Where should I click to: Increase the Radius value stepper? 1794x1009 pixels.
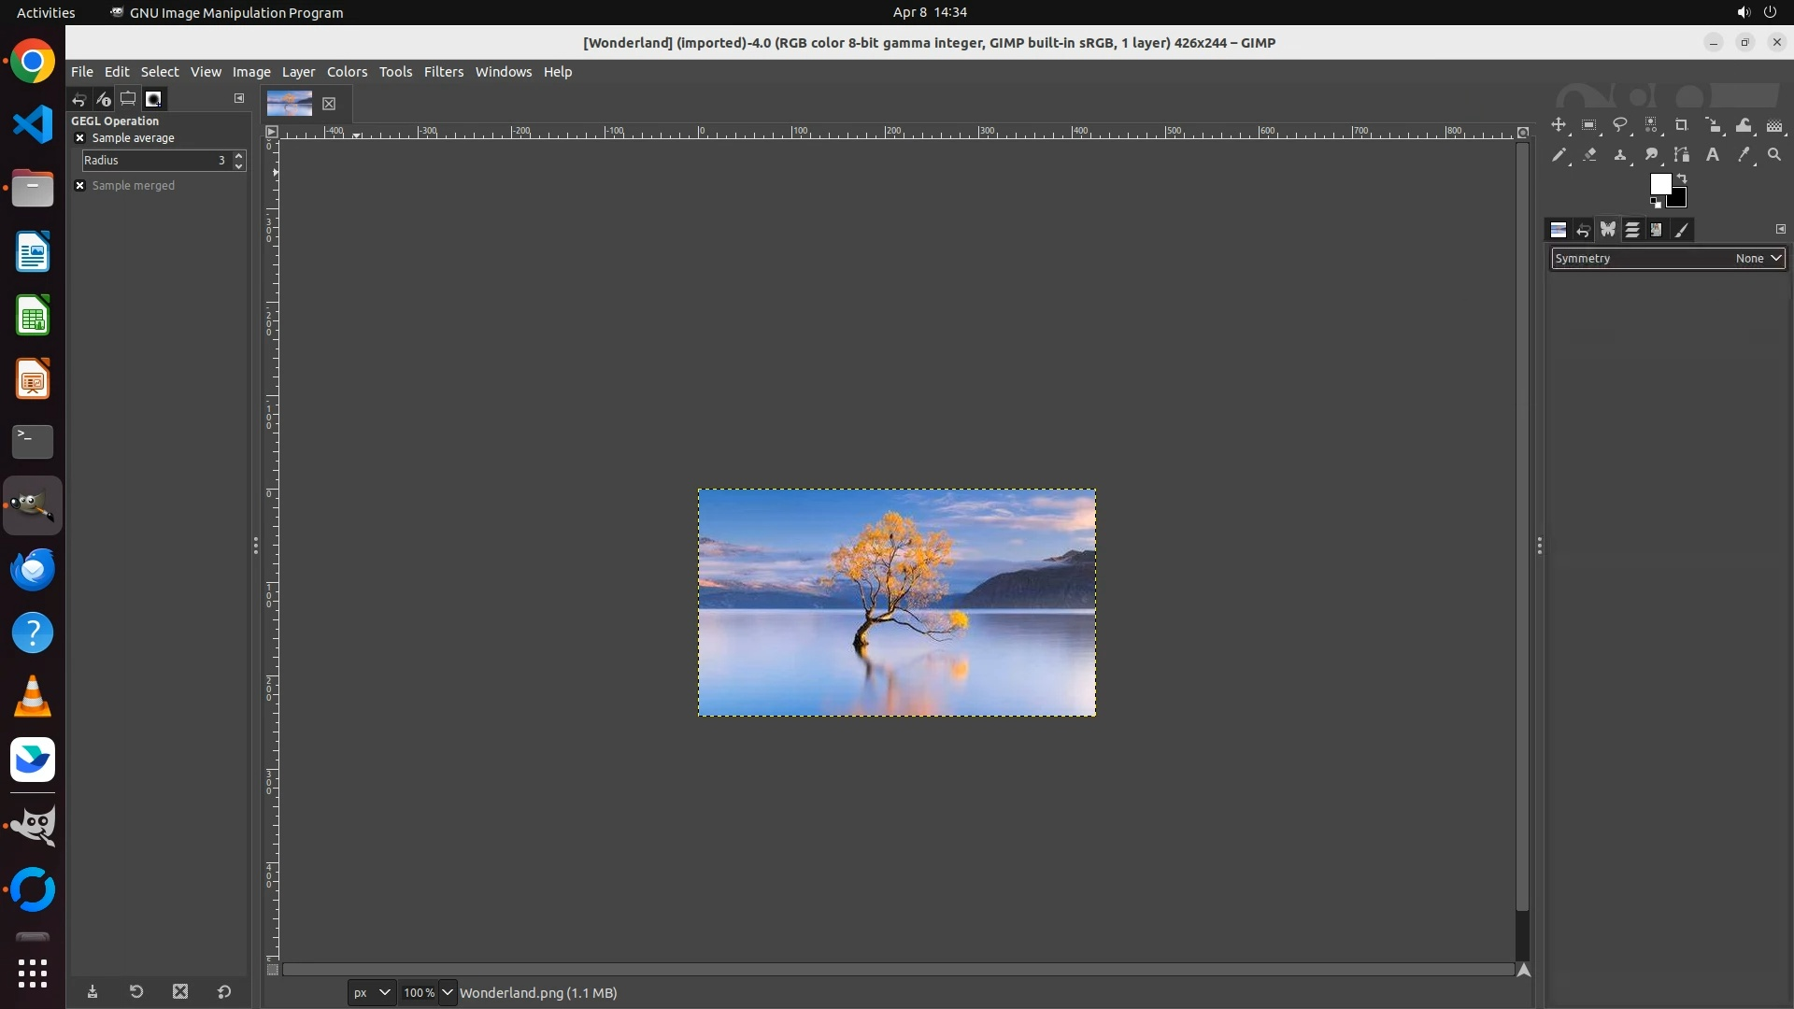click(x=239, y=155)
